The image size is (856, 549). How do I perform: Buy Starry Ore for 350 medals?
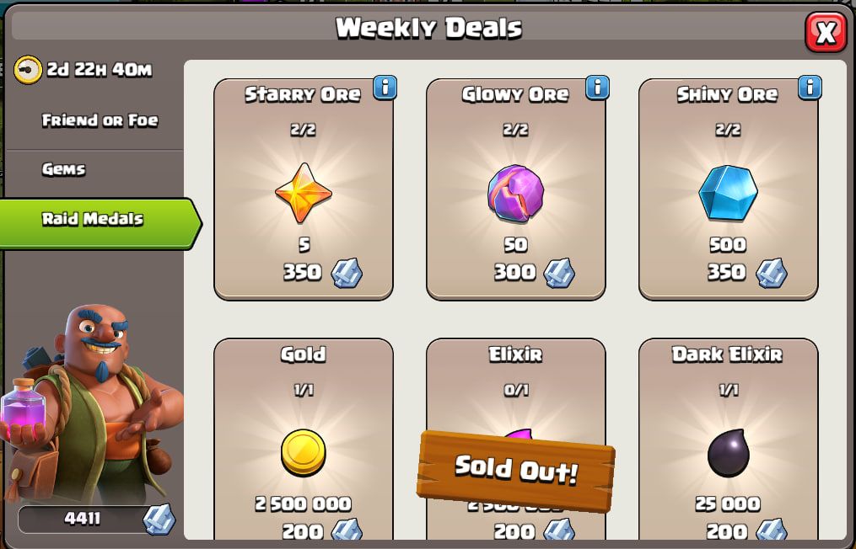tap(303, 189)
